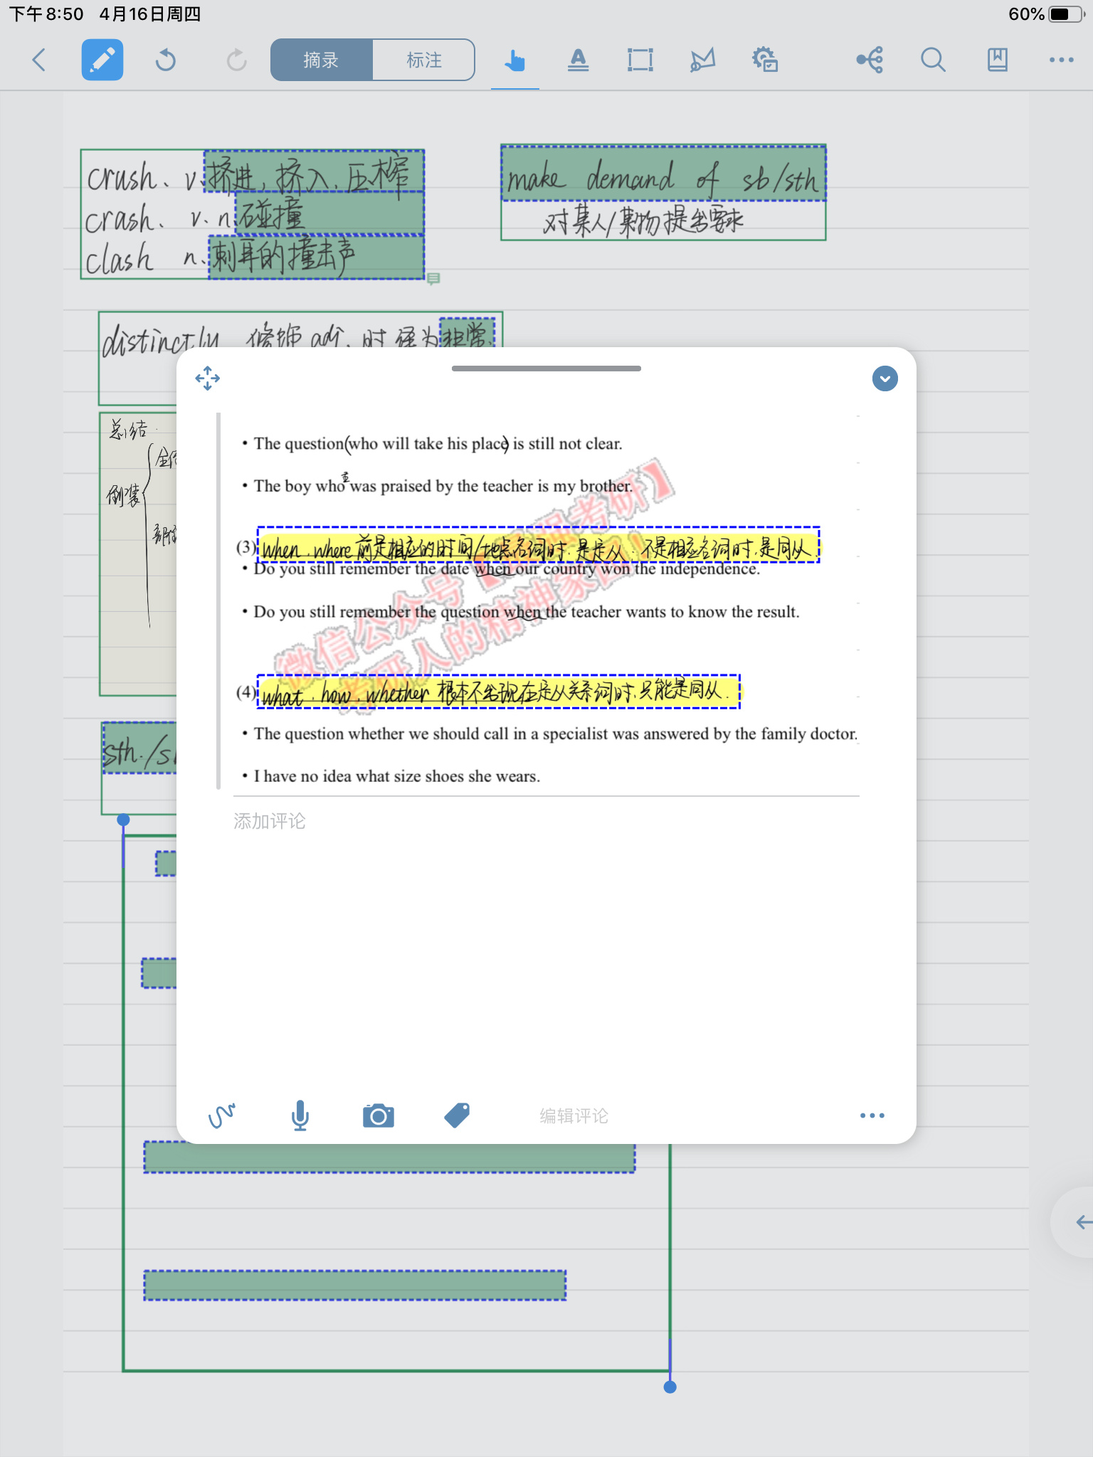Tap the back arrow in top toolbar
The height and width of the screenshot is (1457, 1093).
click(x=39, y=60)
